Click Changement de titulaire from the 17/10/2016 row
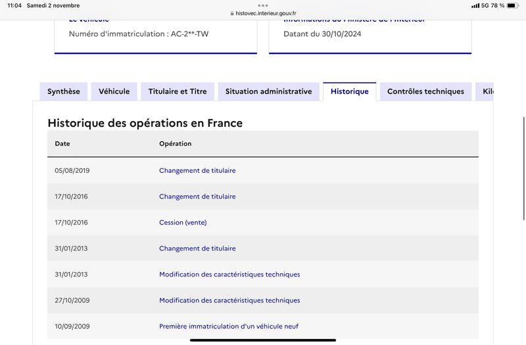The height and width of the screenshot is (345, 526). pos(197,196)
